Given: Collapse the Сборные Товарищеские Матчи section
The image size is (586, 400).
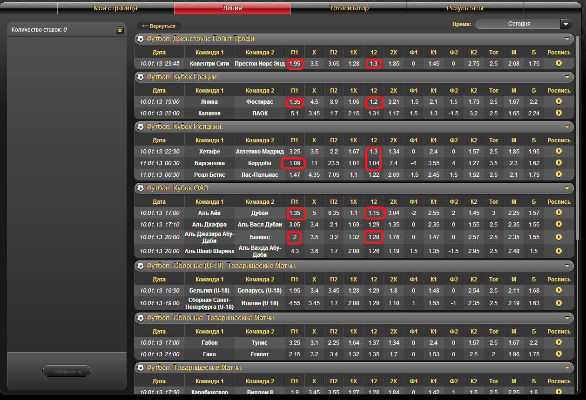Looking at the screenshot, I should pyautogui.click(x=567, y=318).
